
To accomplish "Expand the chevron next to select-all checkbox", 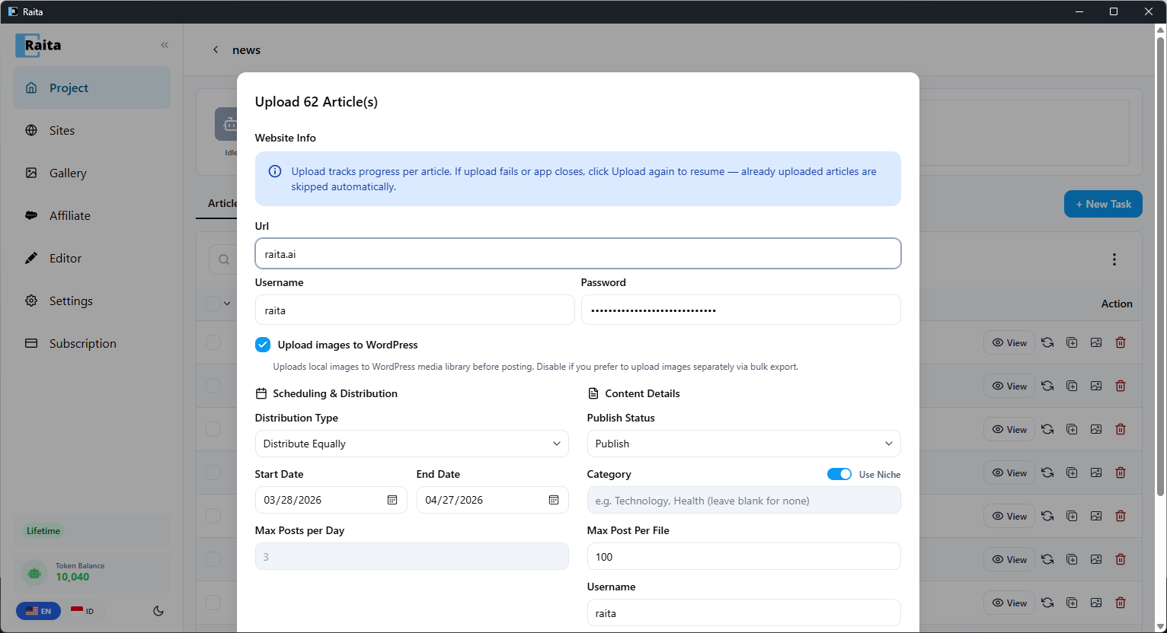I will point(227,304).
